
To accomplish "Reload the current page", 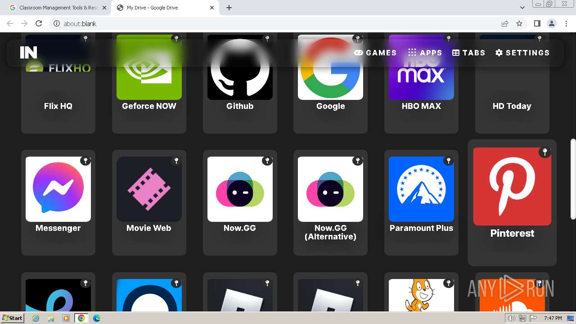I will (39, 23).
